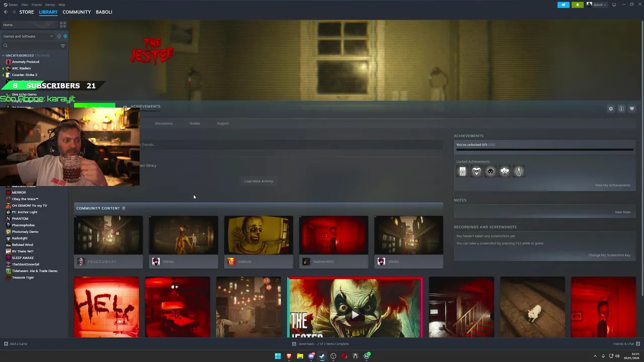Open Downloads status in bottom bar
The width and height of the screenshot is (644, 362).
coord(320,344)
